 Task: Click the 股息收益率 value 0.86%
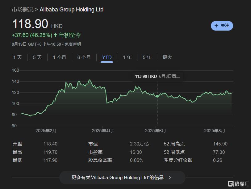(136, 160)
